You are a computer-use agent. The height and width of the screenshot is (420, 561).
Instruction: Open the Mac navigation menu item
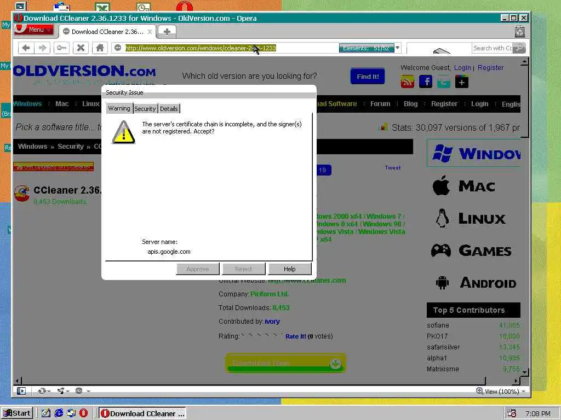(x=62, y=104)
